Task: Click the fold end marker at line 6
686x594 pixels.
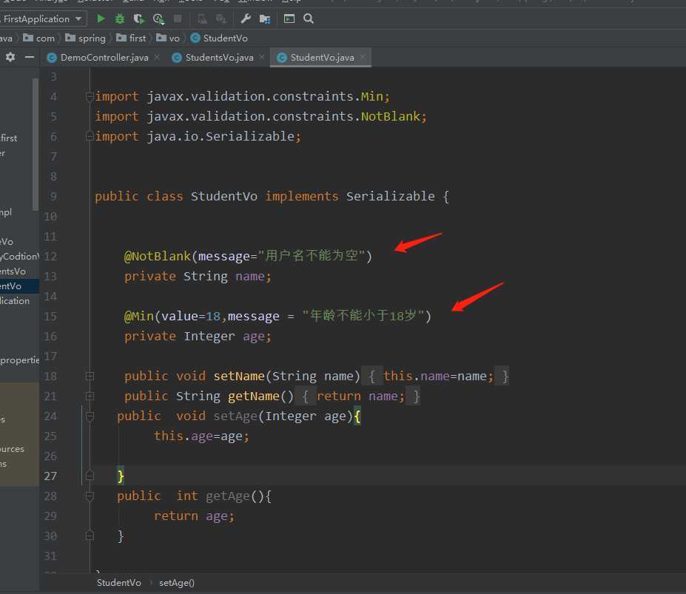Action: [x=90, y=136]
